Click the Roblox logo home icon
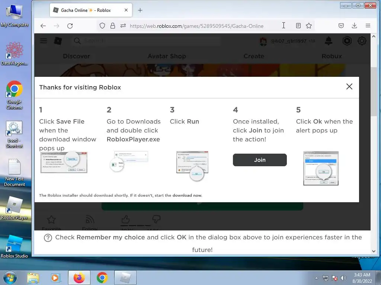381x285 pixels. 58,41
